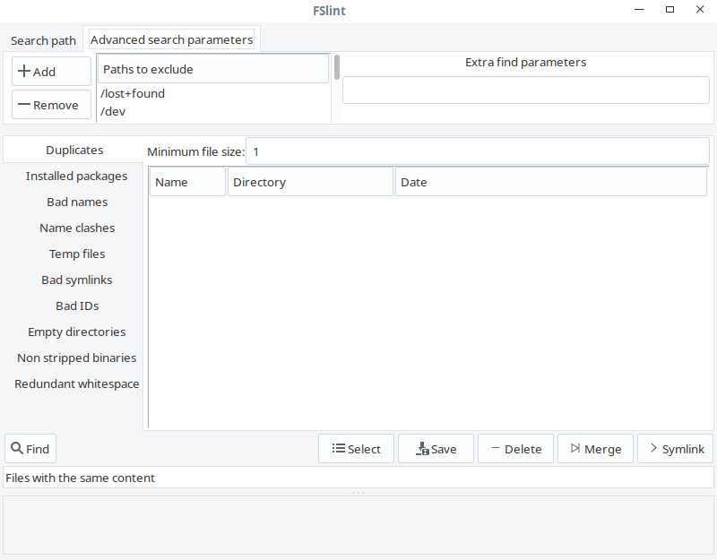Open the Select list menu button
Screen dimensions: 717x560
click(x=356, y=449)
